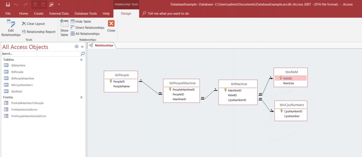Viewport: 362px width, 157px height.
Task: Select frmMachineSubform form icon in navigation pane
Action: coord(6,110)
